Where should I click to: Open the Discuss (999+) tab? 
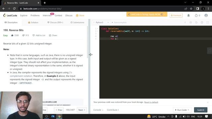click(55, 22)
